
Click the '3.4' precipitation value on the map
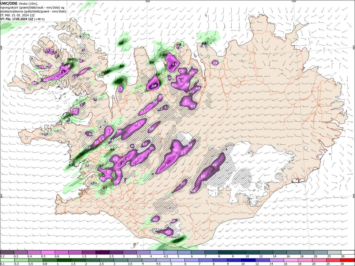click(154, 86)
